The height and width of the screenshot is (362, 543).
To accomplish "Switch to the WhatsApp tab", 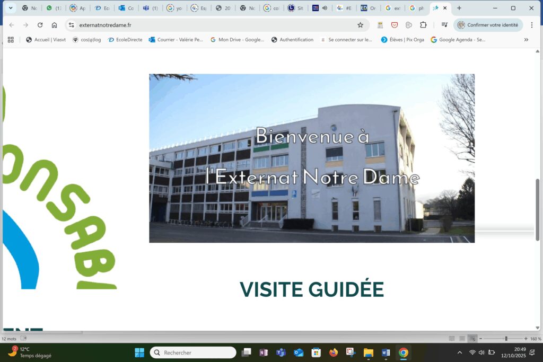I will [x=53, y=8].
